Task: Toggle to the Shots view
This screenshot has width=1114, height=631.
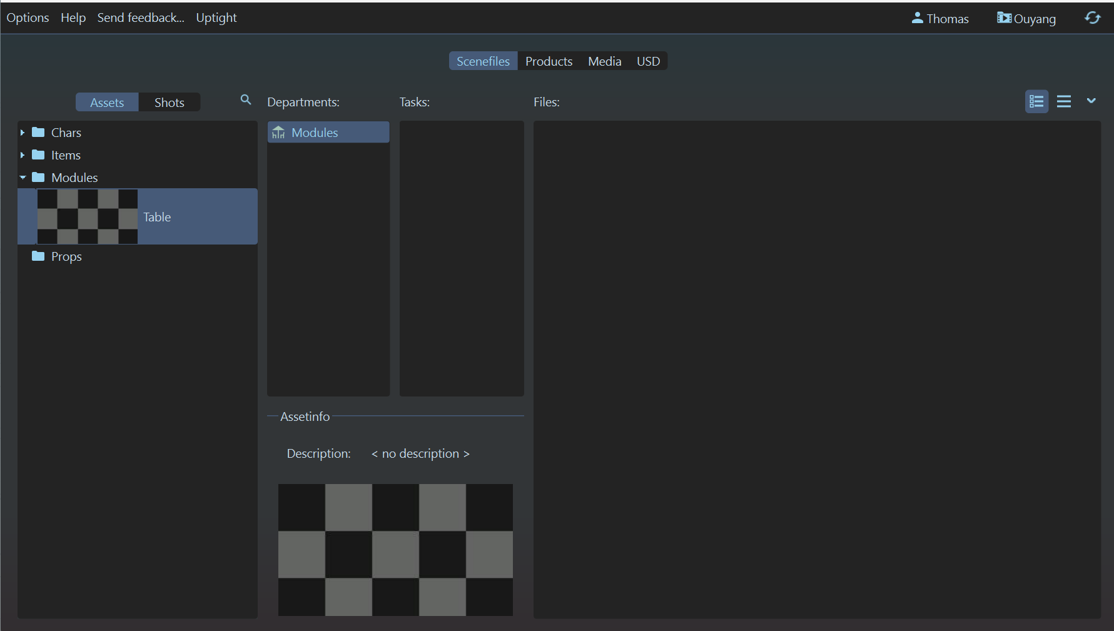Action: tap(169, 103)
